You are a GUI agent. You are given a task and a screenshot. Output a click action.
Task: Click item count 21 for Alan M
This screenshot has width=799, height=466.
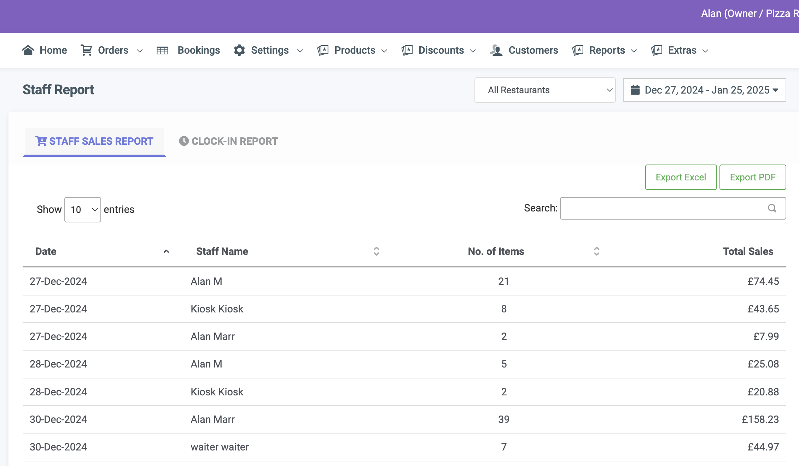point(504,281)
